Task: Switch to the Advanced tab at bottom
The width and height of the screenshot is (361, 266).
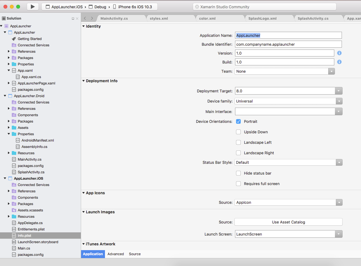Action: [115, 254]
